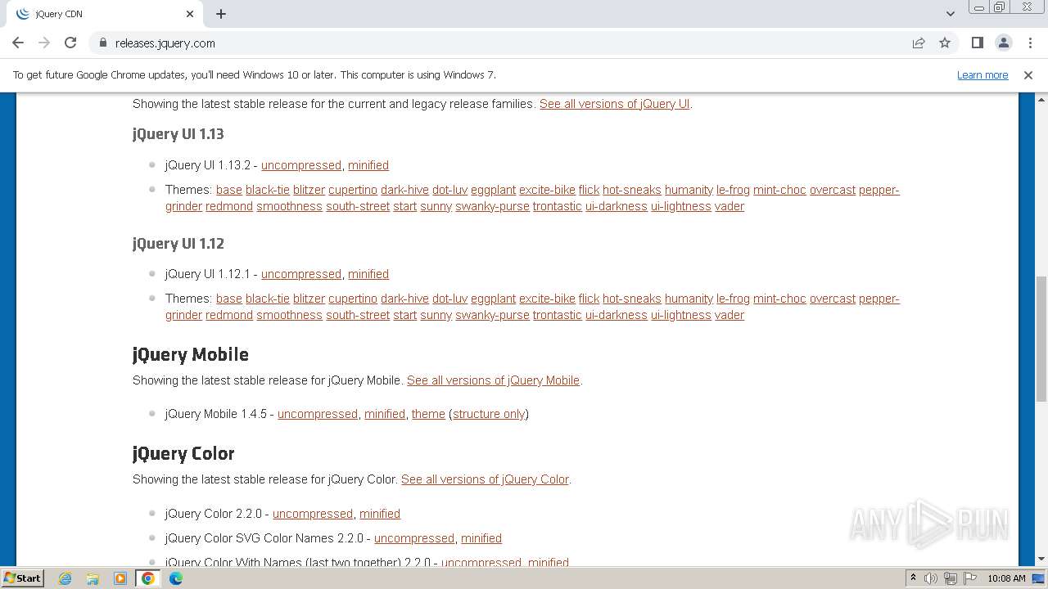This screenshot has height=589, width=1048.
Task: Open jQuery Mobile structure only link
Action: coord(489,414)
